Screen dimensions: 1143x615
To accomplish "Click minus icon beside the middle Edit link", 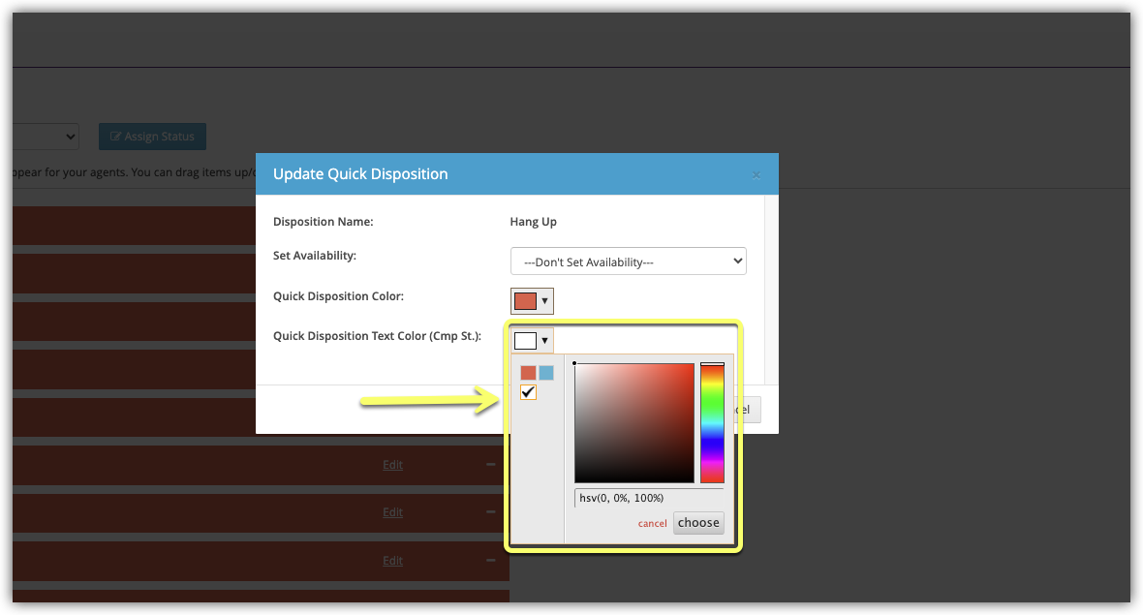I will point(491,512).
